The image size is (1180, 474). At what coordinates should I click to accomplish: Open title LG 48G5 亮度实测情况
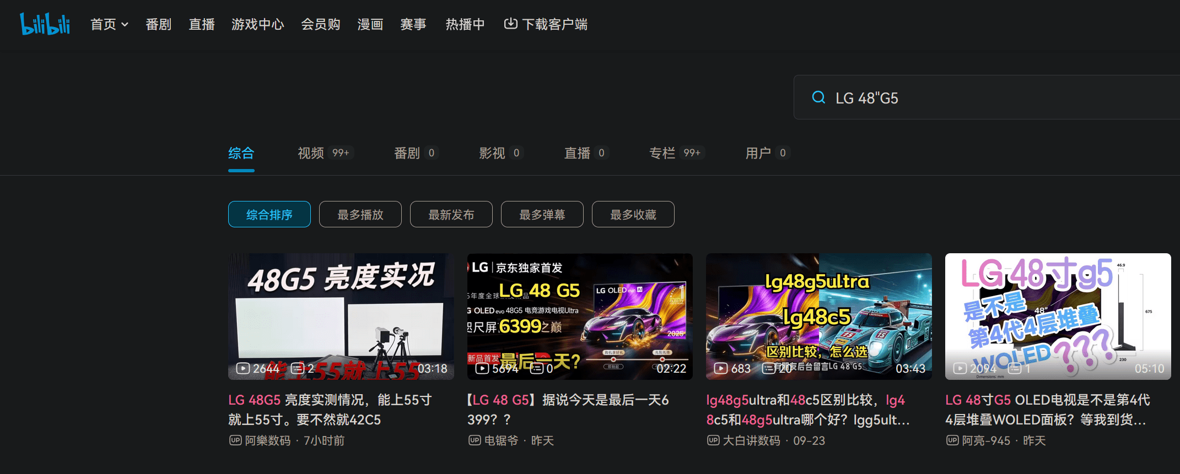(x=331, y=410)
